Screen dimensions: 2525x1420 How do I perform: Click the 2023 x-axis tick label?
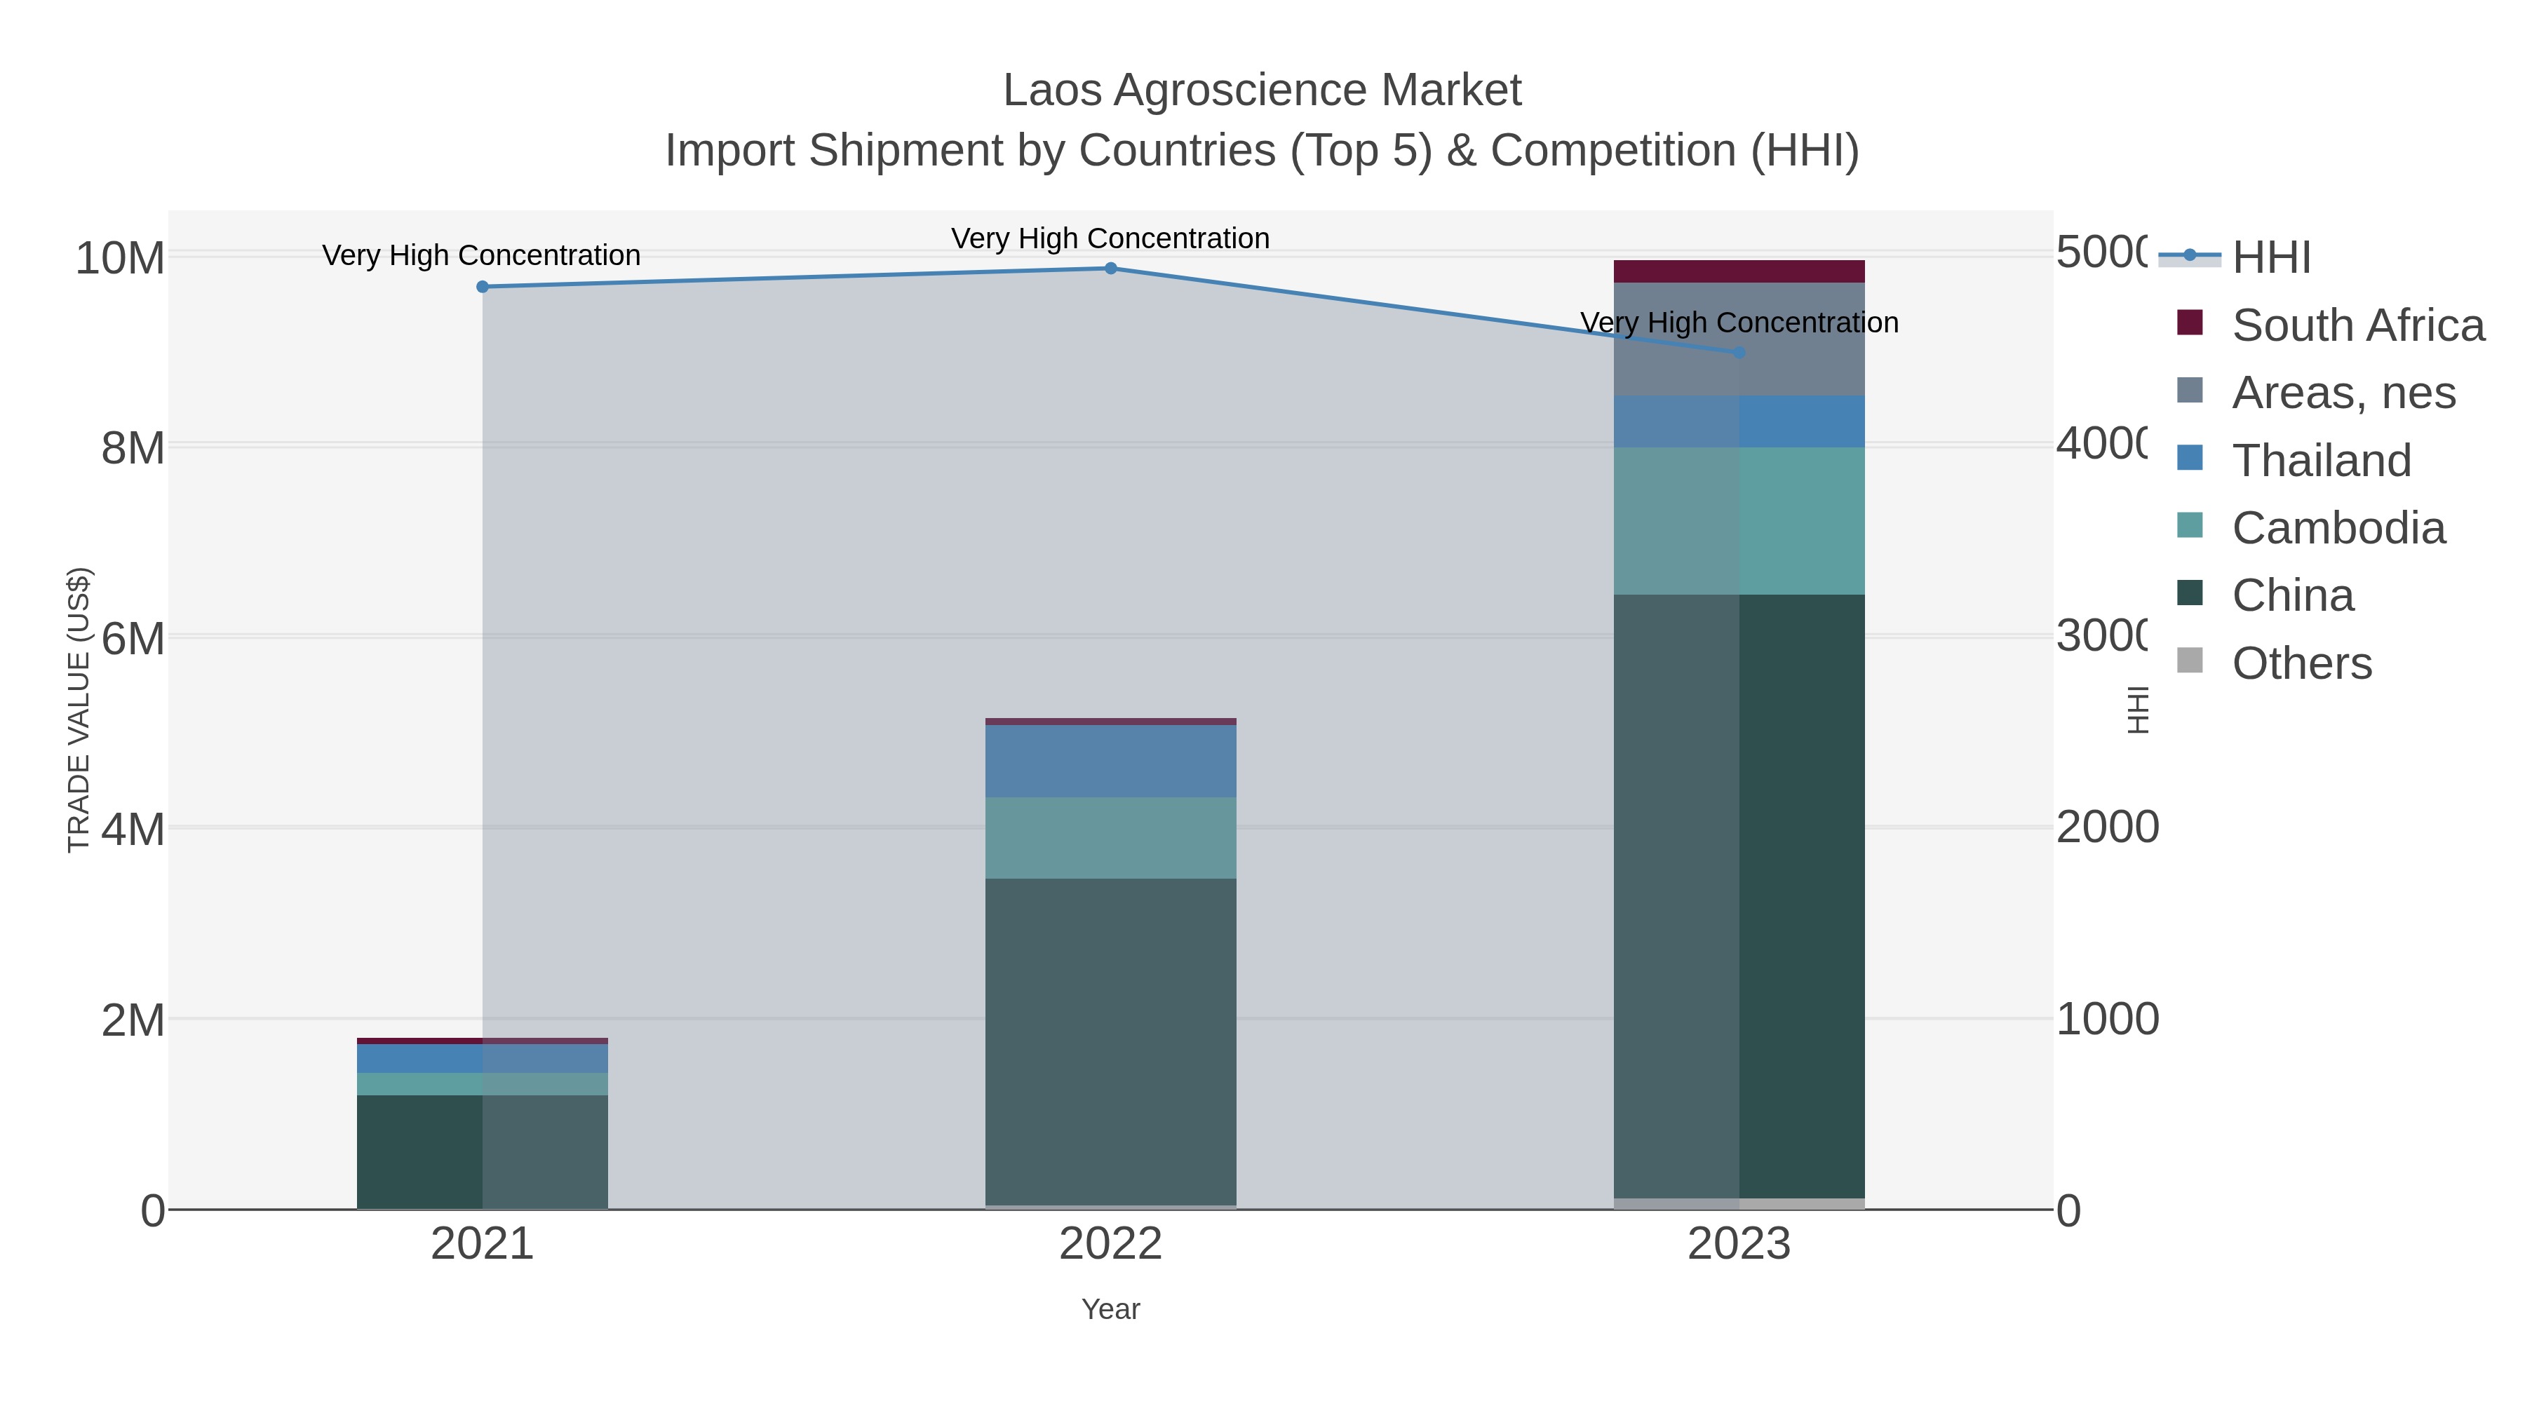(1739, 1245)
